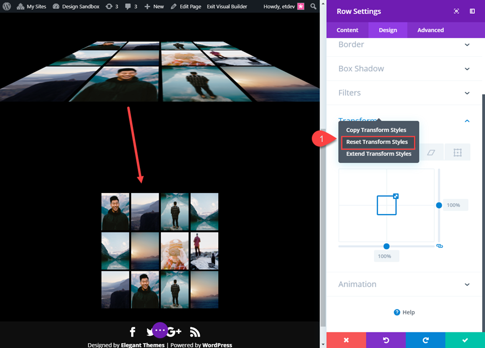Click the purple dots settings button in footer
Viewport: 485px width, 348px height.
coord(160,330)
